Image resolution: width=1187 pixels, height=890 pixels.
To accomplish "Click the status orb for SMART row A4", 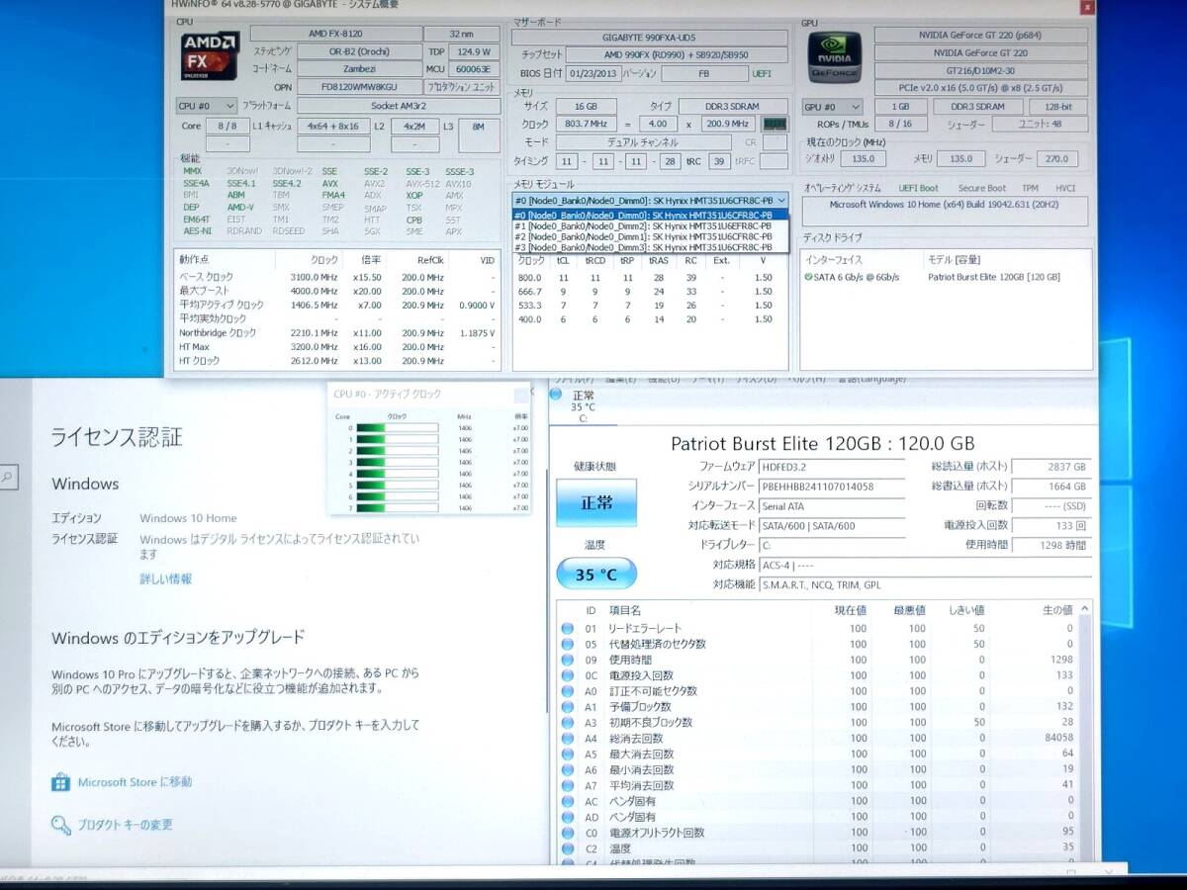I will (568, 739).
